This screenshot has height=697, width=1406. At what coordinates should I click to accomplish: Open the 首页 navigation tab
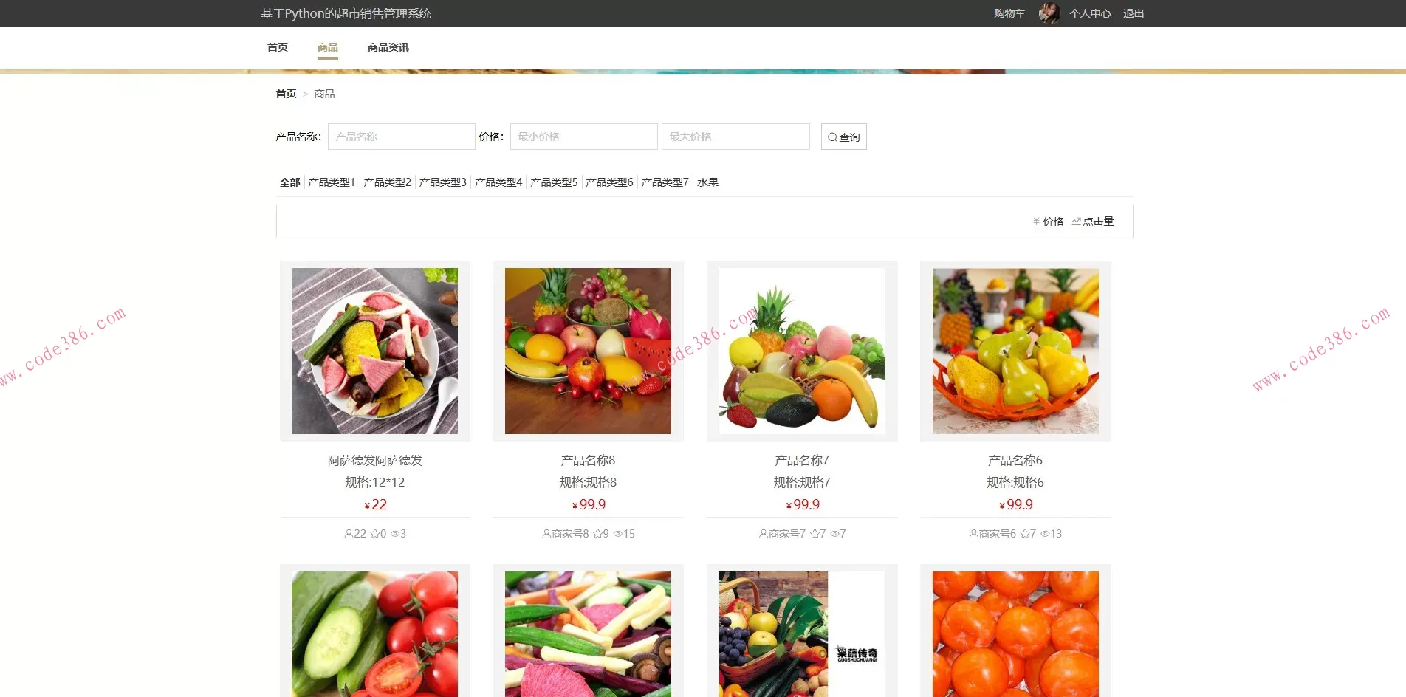pos(277,47)
